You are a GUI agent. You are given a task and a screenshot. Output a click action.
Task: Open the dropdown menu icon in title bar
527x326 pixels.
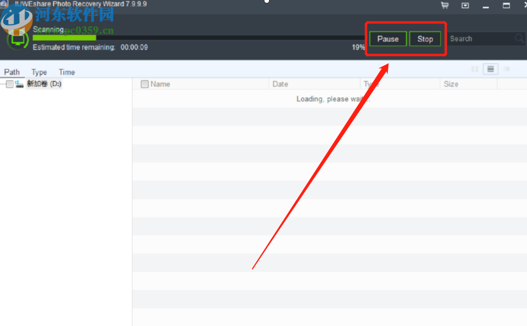[465, 5]
